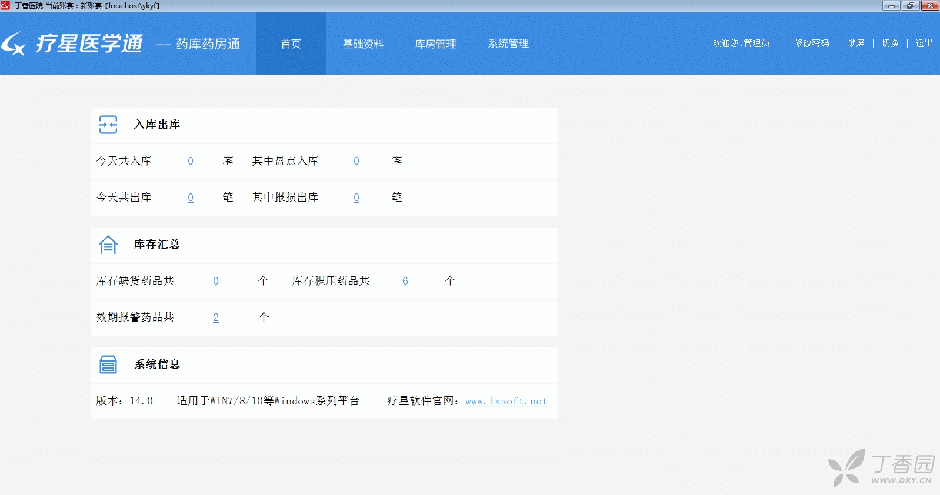Click the 系统信息 section heading
940x495 pixels.
[x=157, y=364]
